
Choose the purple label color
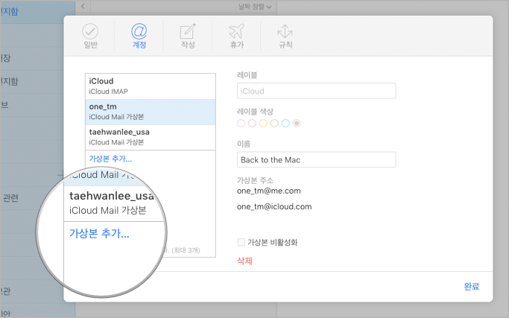[x=241, y=124]
